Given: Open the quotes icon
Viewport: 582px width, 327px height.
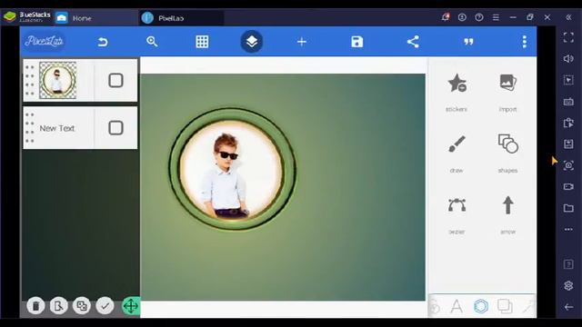Looking at the screenshot, I should click(x=469, y=42).
